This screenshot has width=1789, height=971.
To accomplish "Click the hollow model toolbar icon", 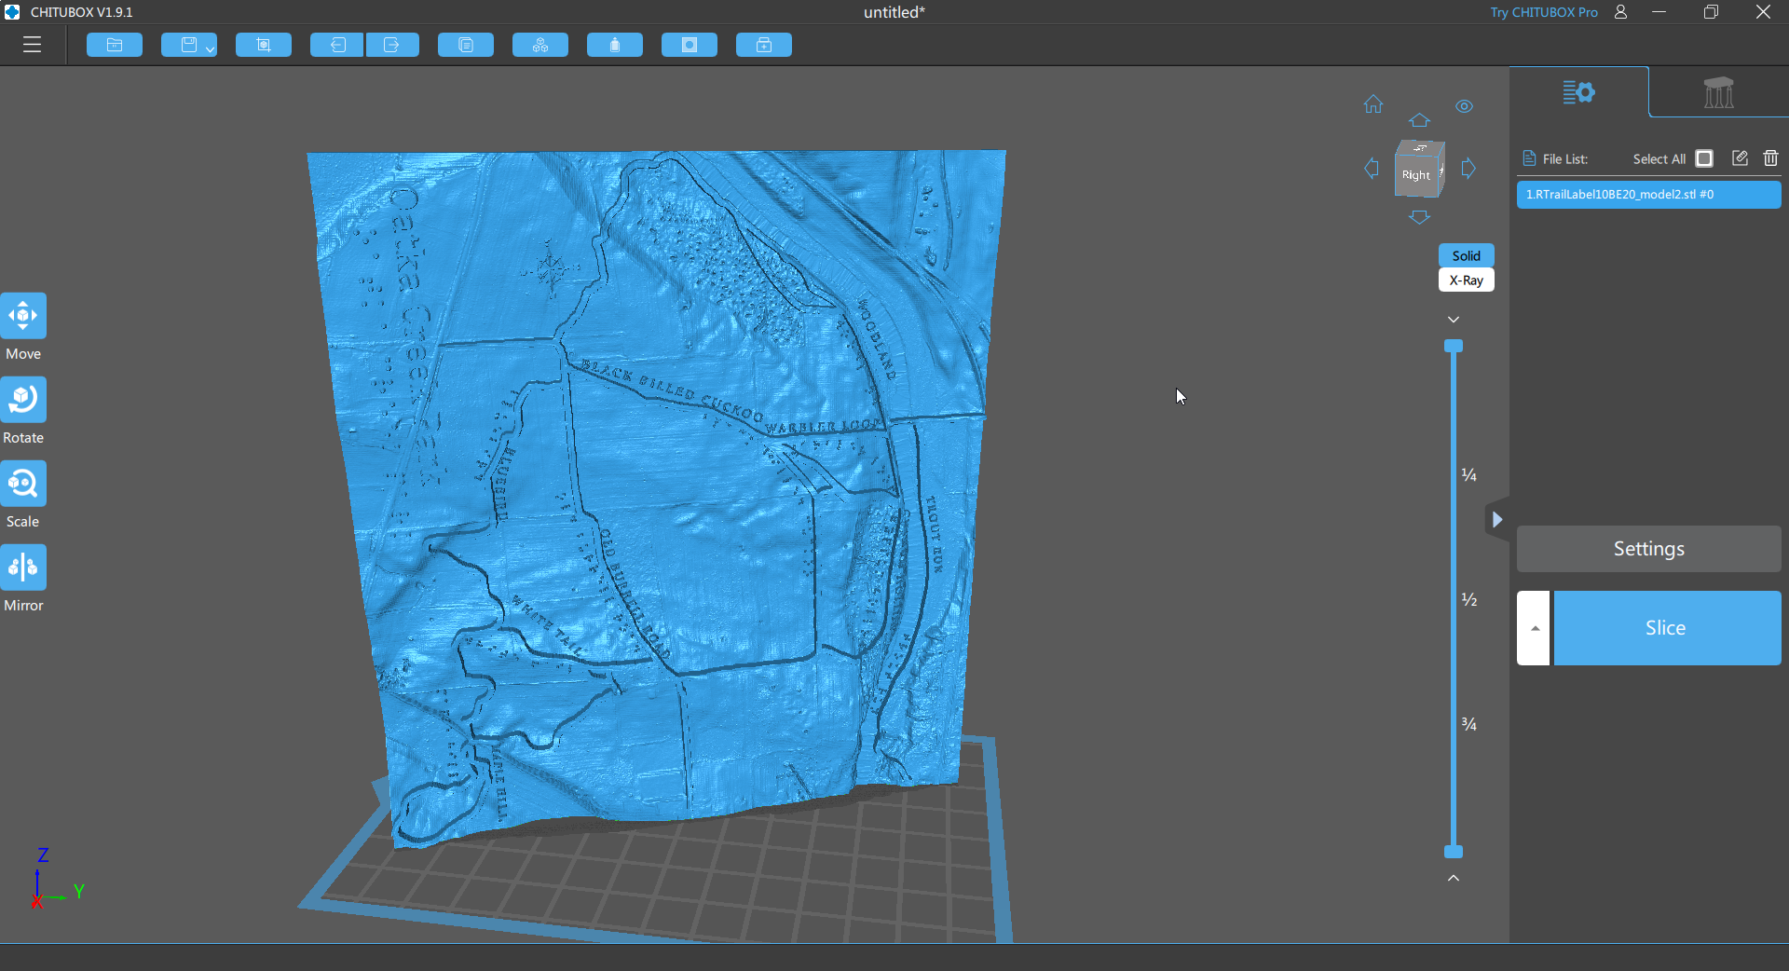I will [x=690, y=45].
